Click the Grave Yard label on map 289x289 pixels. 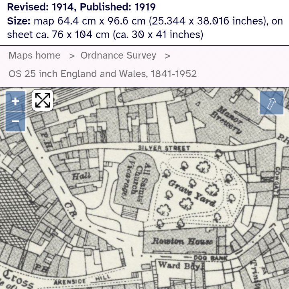tap(192, 193)
